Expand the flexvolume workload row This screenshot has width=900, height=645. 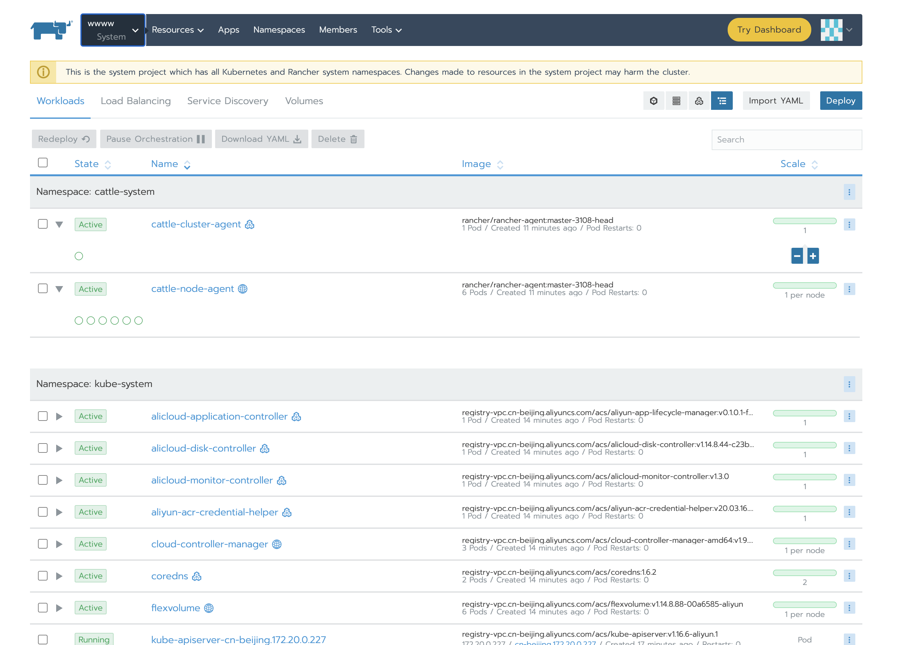(x=59, y=608)
